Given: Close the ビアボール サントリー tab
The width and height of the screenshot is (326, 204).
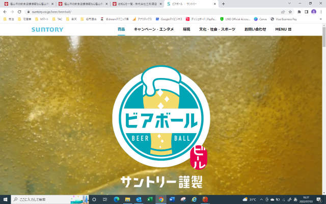Looking at the screenshot, I should pos(215,4).
